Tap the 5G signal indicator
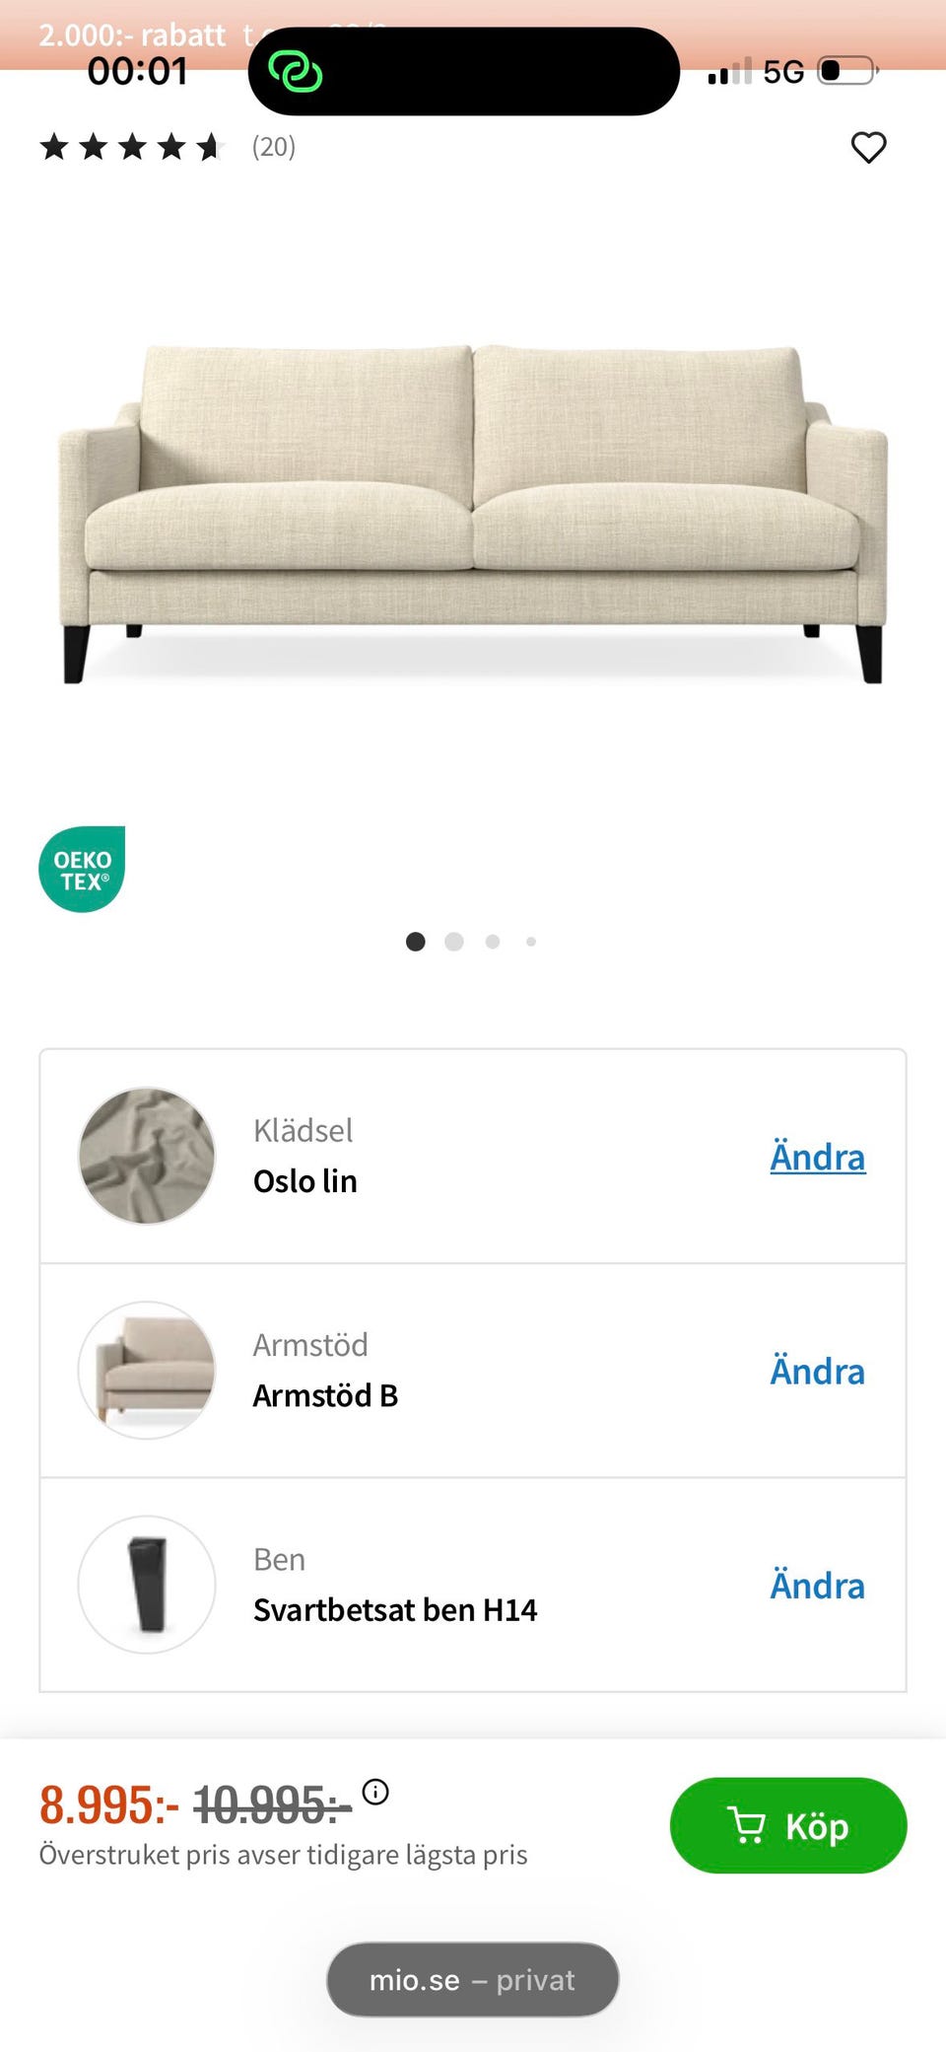This screenshot has height=2052, width=946. 783,72
